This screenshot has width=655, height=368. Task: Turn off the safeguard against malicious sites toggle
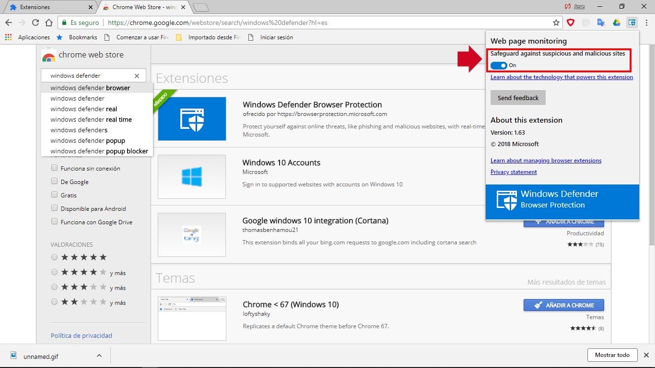click(498, 66)
